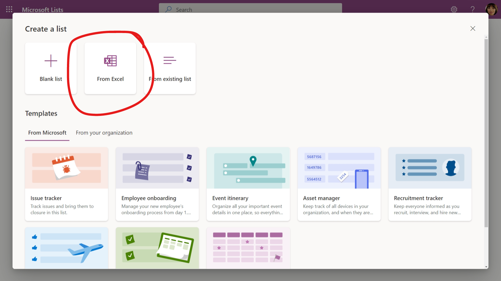Open the Event itinerary title text
This screenshot has width=501, height=281.
[x=230, y=198]
